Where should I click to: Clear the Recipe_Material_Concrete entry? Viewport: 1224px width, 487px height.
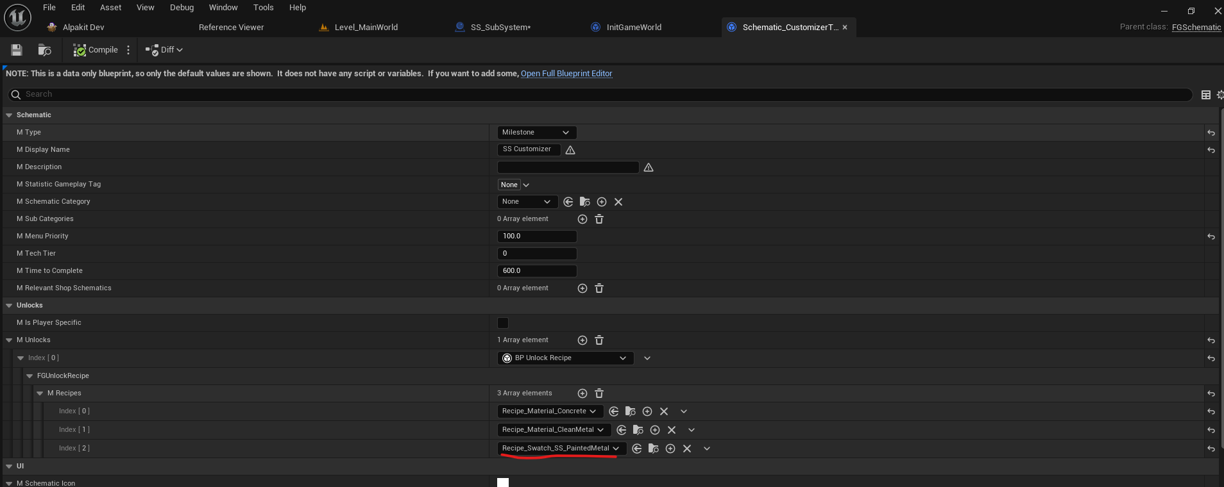664,411
